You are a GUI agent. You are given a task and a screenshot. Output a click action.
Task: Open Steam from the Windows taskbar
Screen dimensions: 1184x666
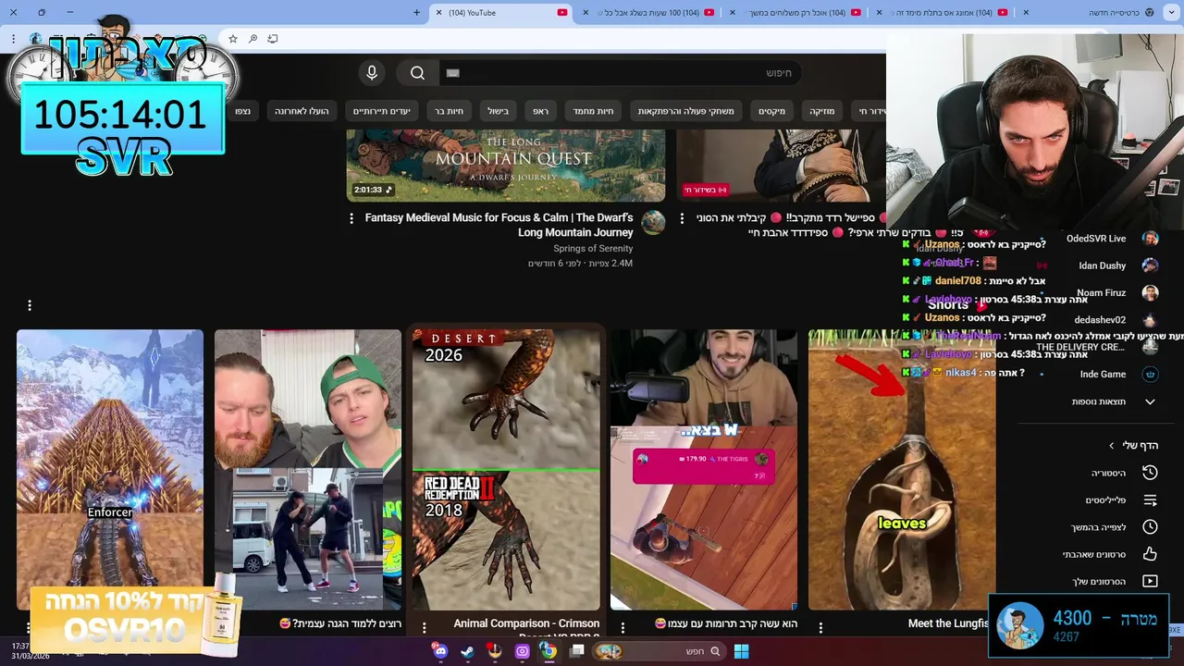click(x=468, y=651)
